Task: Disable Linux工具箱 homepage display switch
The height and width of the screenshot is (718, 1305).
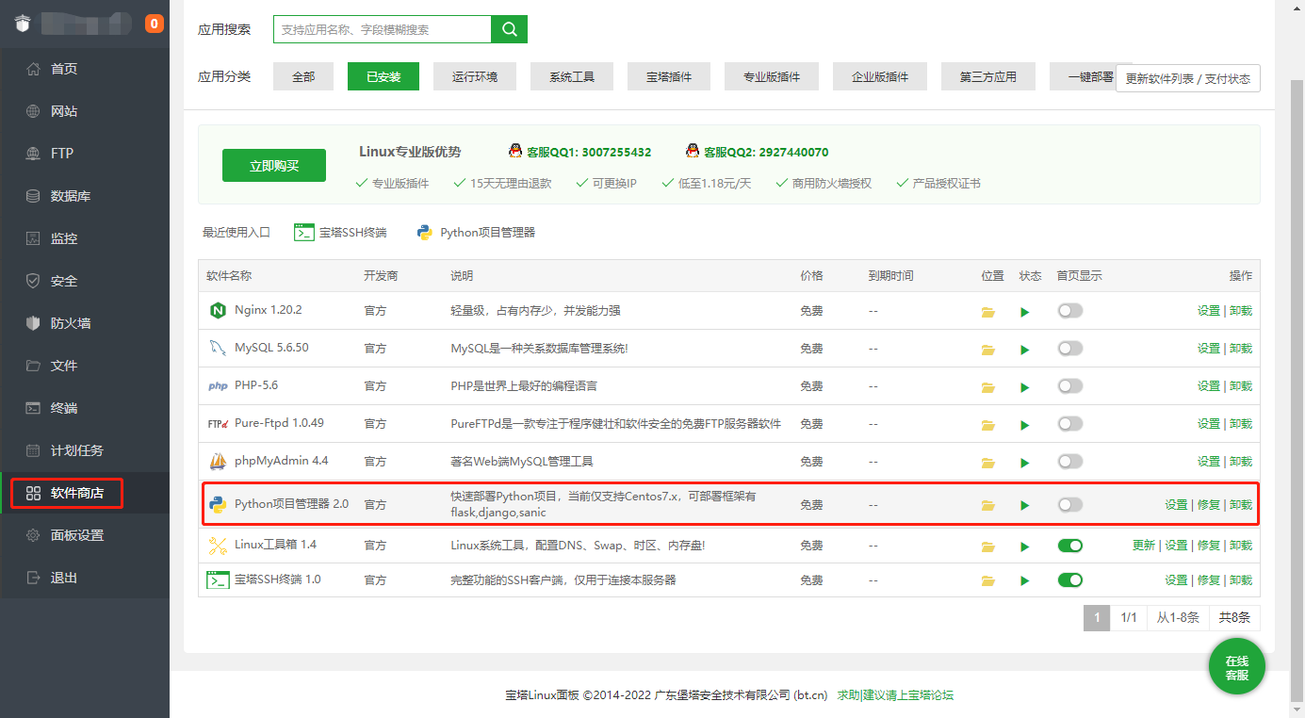Action: tap(1069, 545)
